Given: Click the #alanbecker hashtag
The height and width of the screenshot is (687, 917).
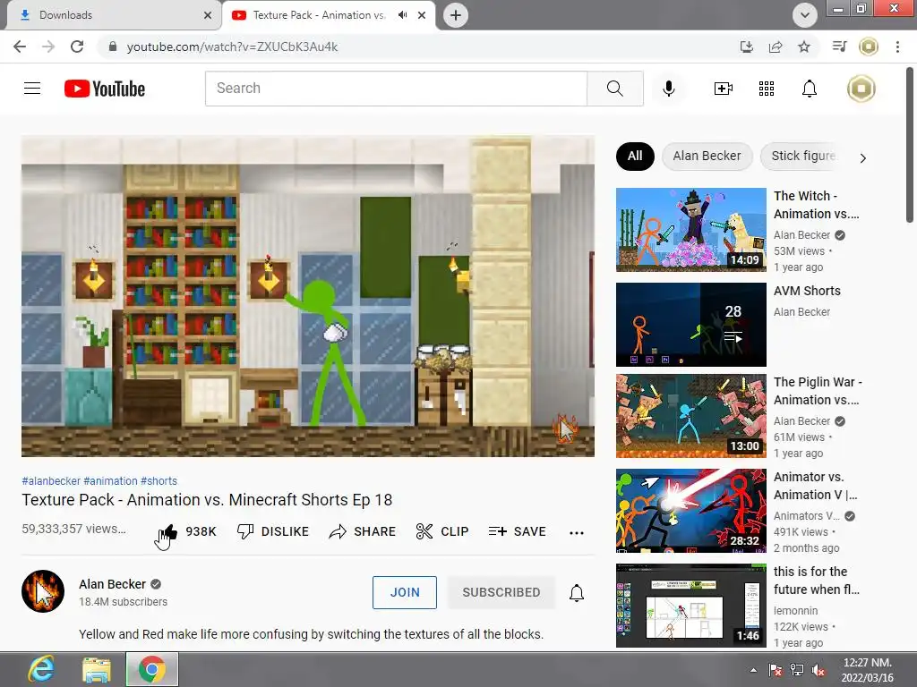Looking at the screenshot, I should (x=51, y=480).
